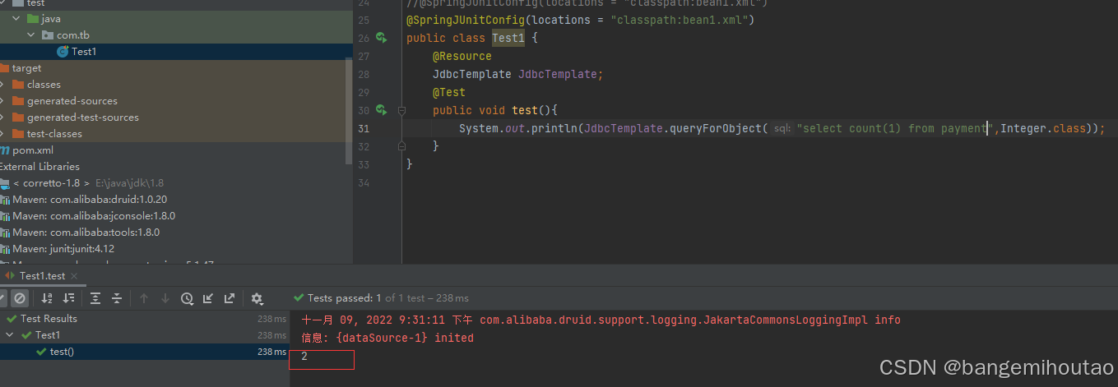Click the Test1 class file icon
Viewport: 1118px width, 387px height.
[63, 51]
